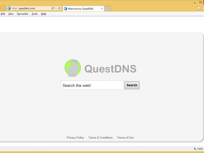Click the globe icon in address bar
Viewport: 204px width, 153px height.
(x=9, y=8)
